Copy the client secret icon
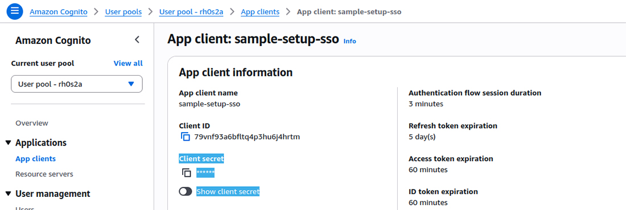Viewport: 626px width, 210px height. [186, 173]
